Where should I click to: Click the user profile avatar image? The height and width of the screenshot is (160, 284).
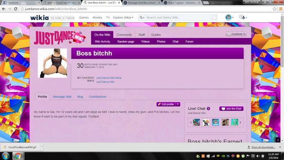coord(52,63)
